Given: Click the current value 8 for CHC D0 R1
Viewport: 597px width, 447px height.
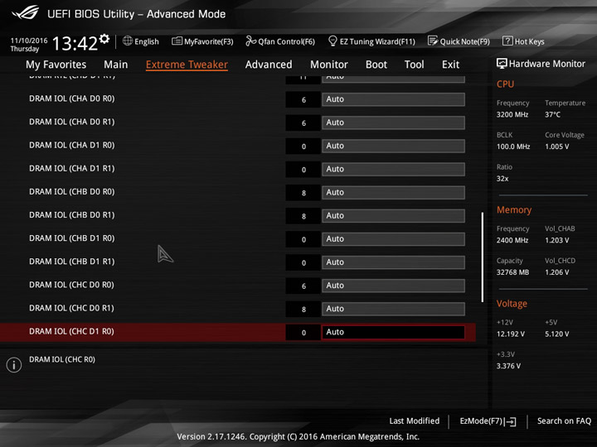Looking at the screenshot, I should click(303, 309).
